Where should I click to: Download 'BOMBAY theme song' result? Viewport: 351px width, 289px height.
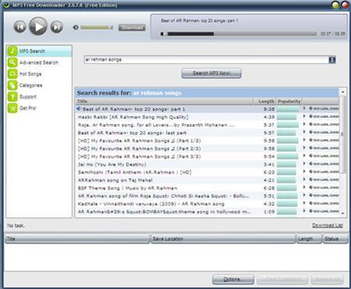pyautogui.click(x=324, y=211)
